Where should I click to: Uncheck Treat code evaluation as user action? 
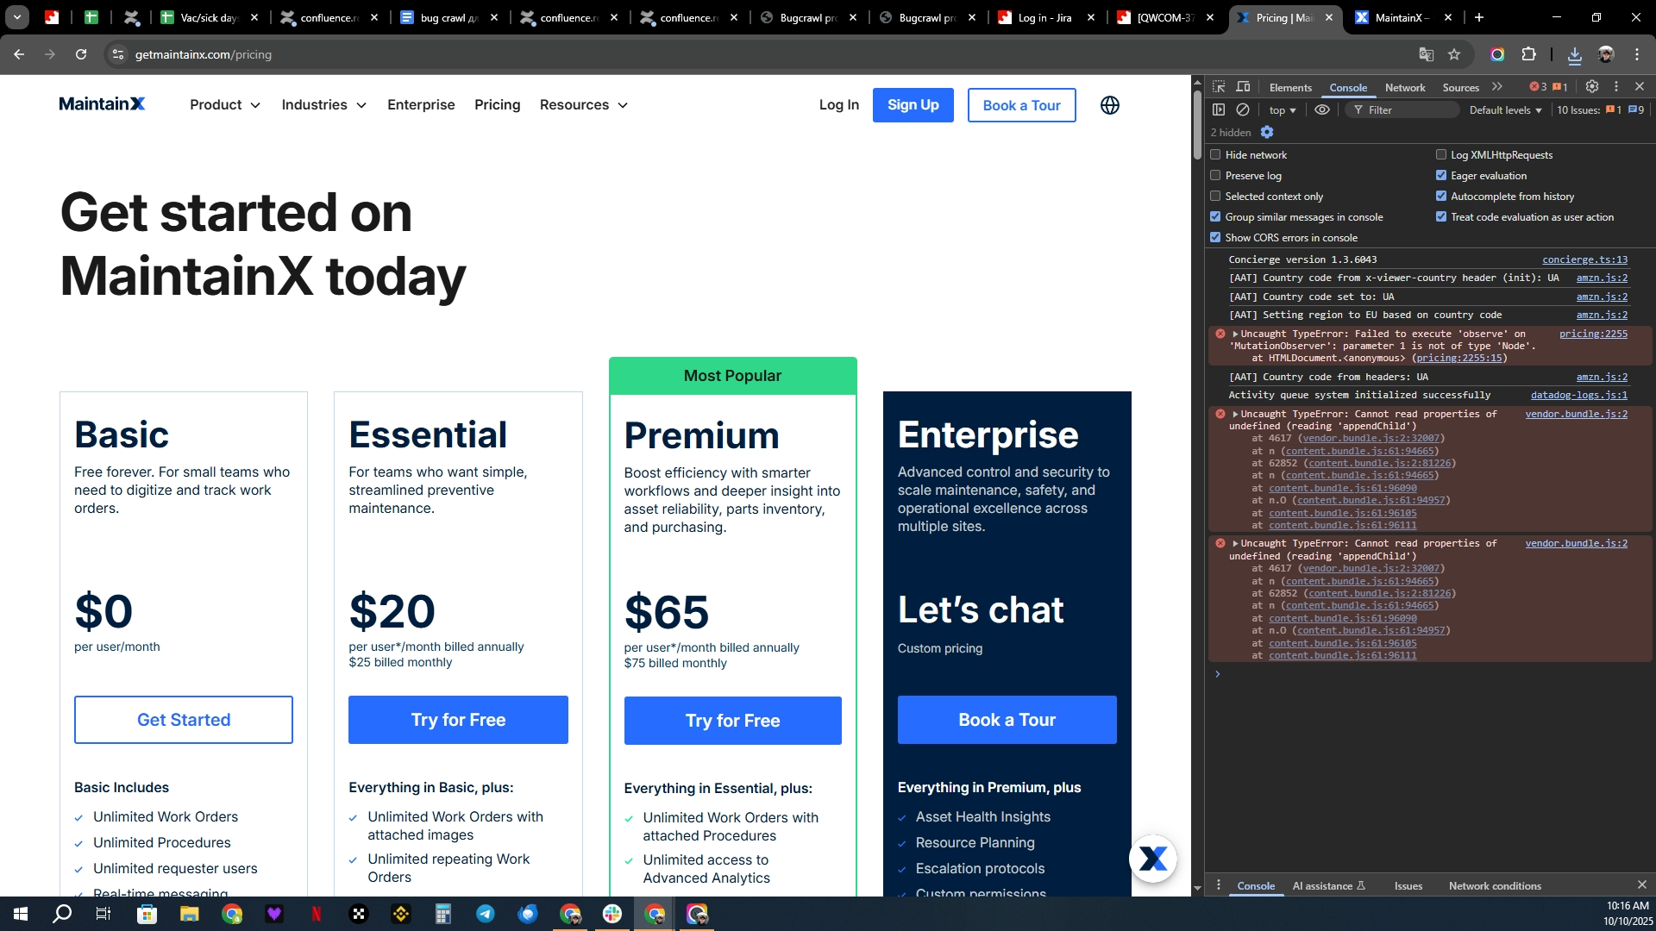click(x=1441, y=217)
